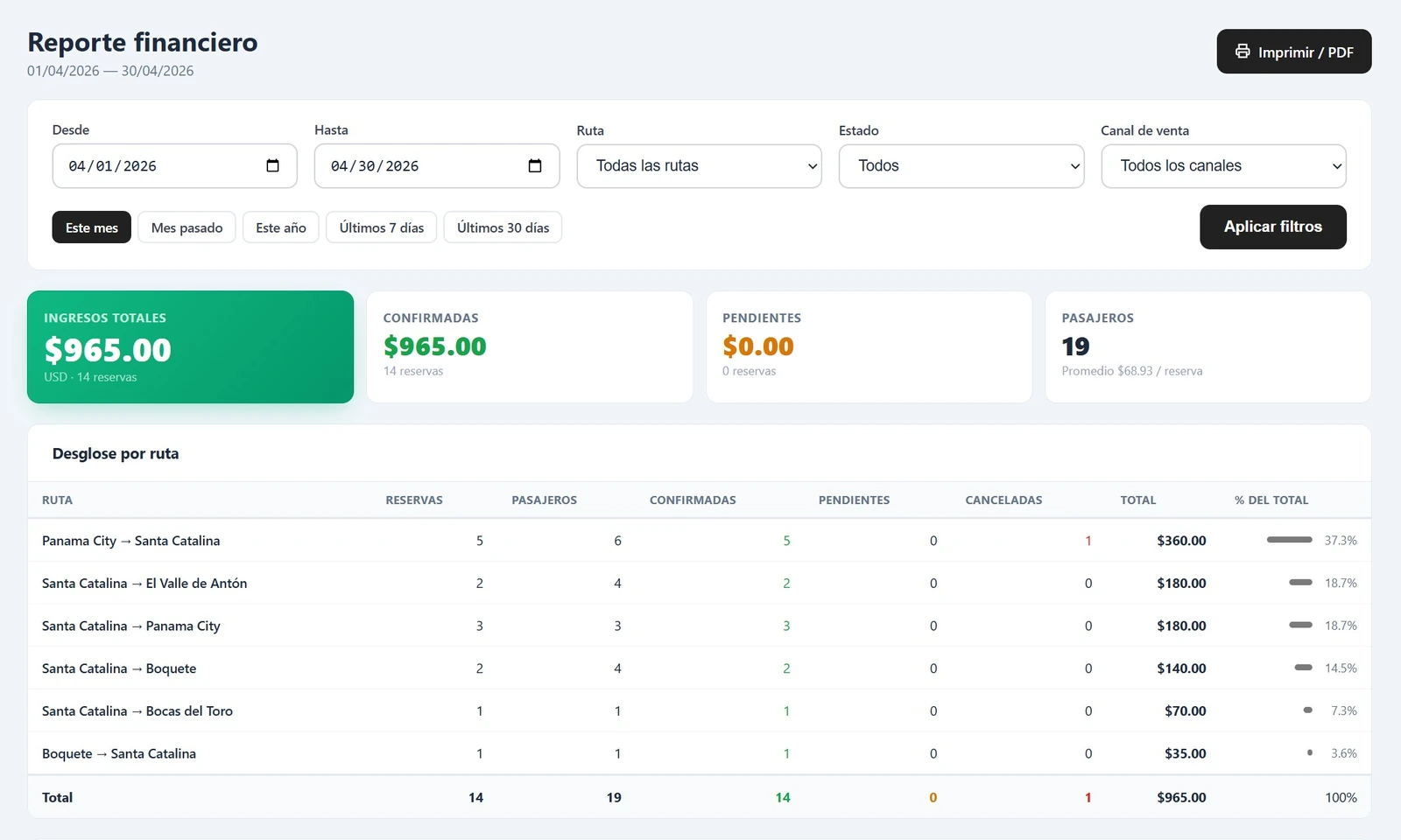Click the 'Reservas' column header
Viewport: 1401px width, 840px height.
pyautogui.click(x=414, y=500)
